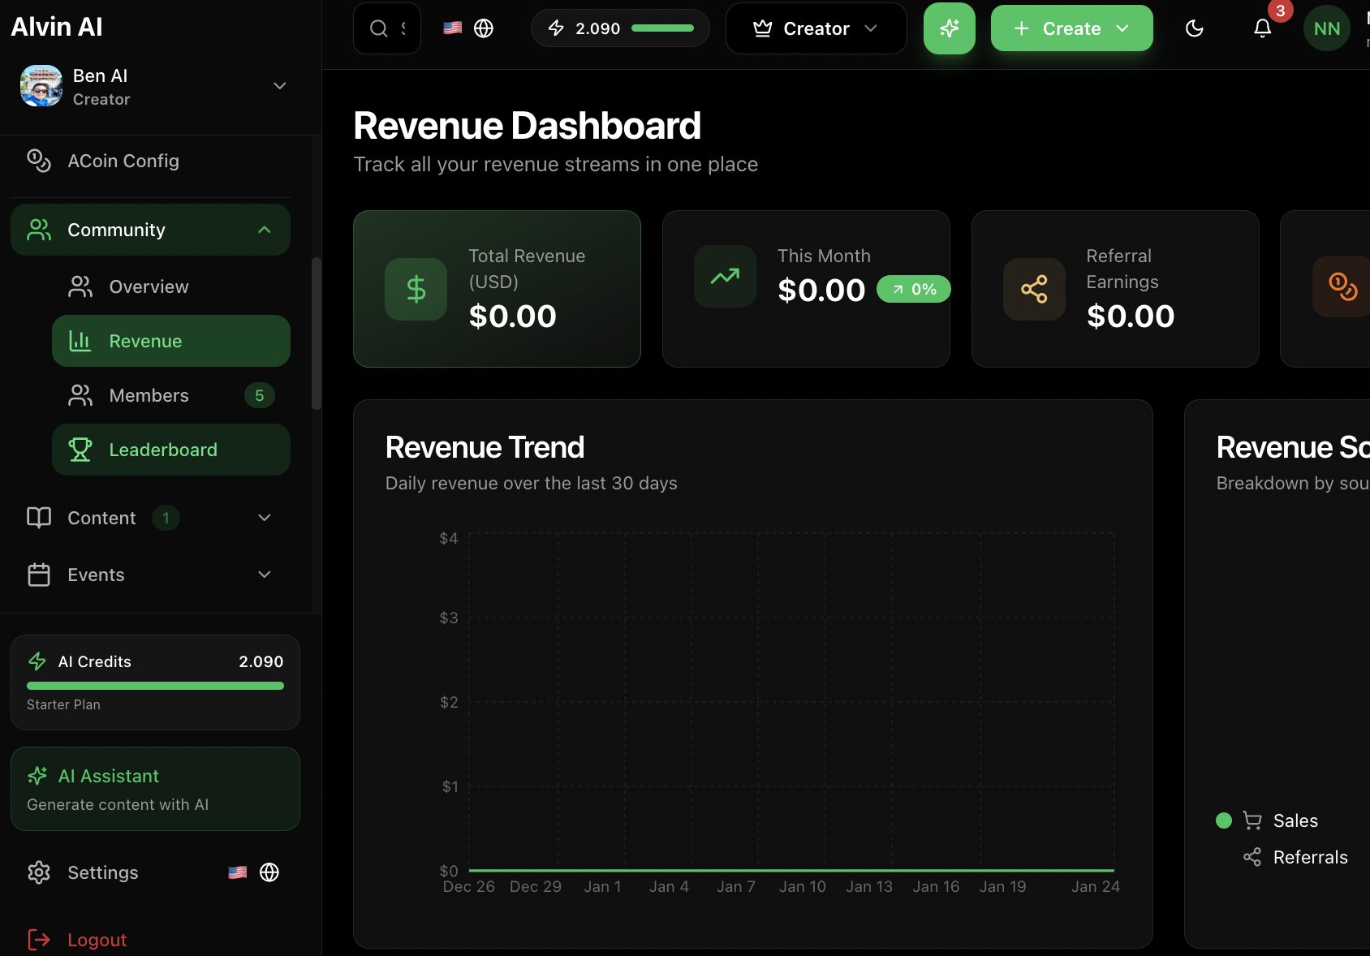Open the Creator role dropdown
1370x956 pixels.
tap(816, 28)
